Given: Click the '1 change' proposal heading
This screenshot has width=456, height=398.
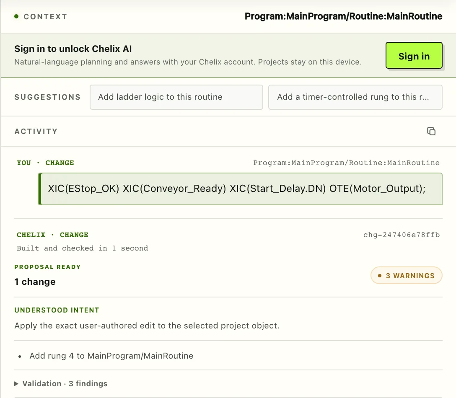Looking at the screenshot, I should 35,282.
